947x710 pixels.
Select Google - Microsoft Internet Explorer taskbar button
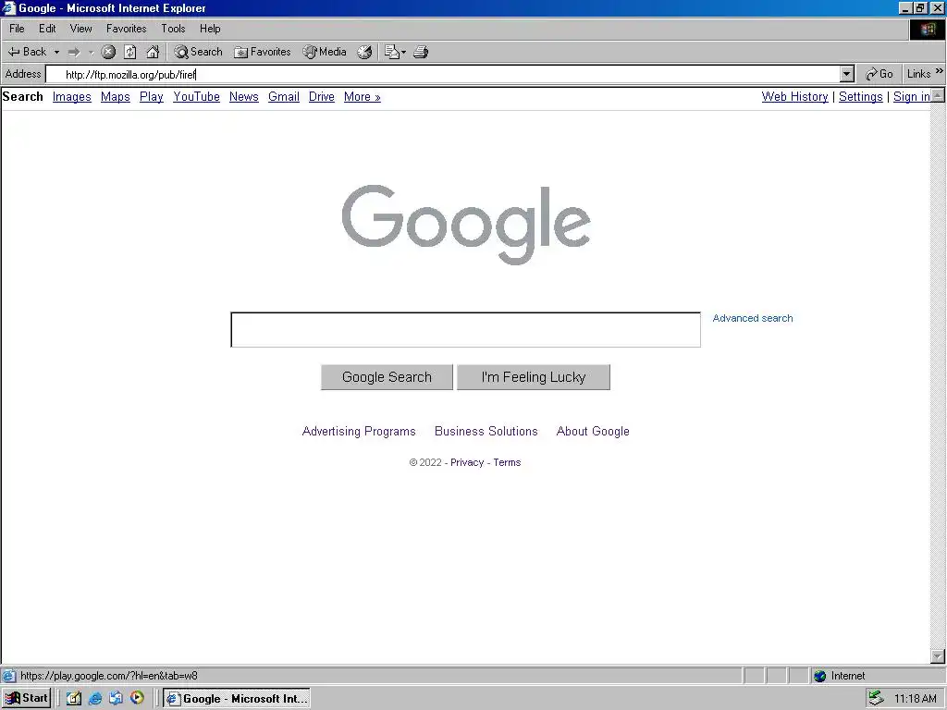pyautogui.click(x=237, y=699)
